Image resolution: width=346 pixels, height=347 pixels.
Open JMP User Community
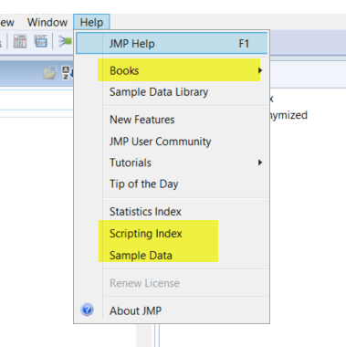click(x=172, y=142)
